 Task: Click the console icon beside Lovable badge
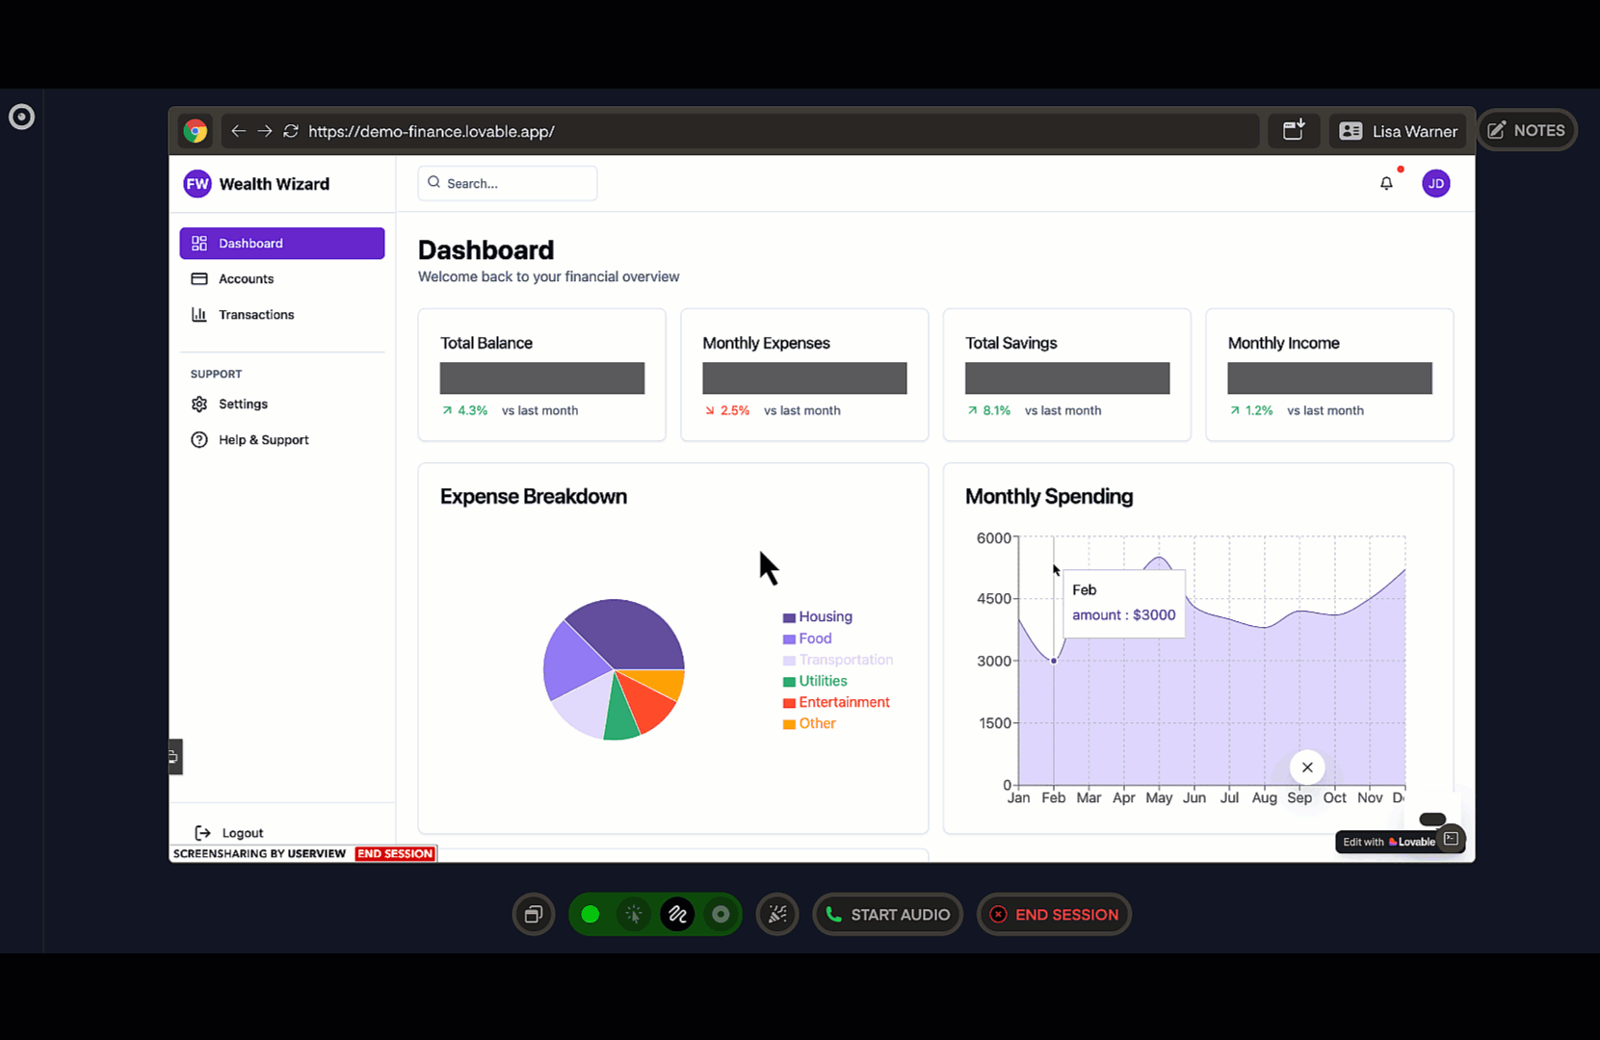1451,840
